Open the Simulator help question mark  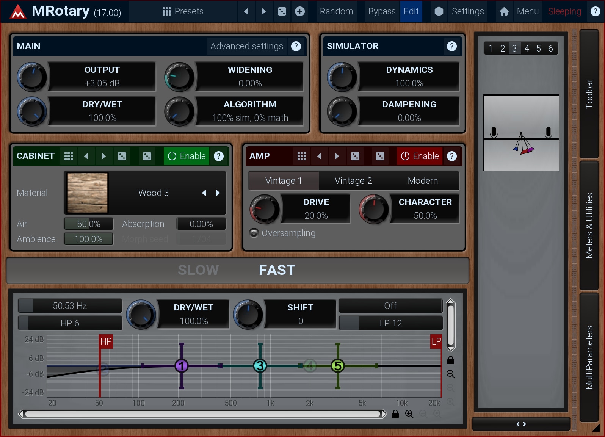pos(451,46)
